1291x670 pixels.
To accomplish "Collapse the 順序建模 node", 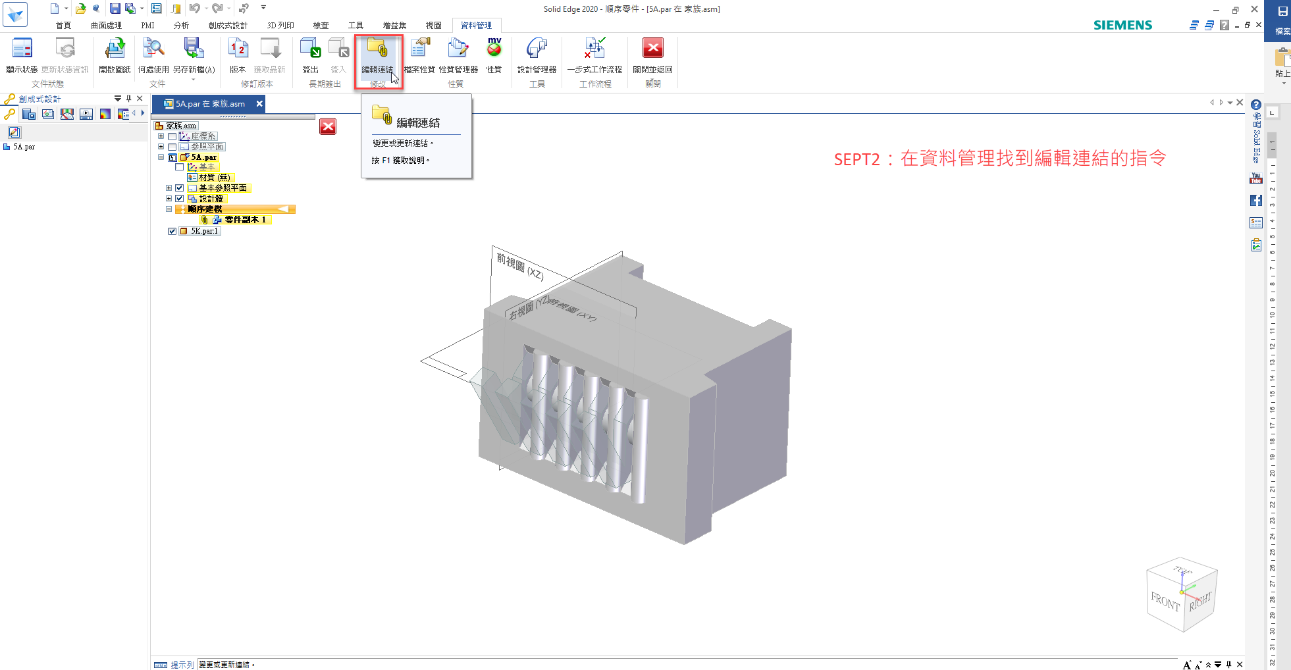I will tap(169, 209).
